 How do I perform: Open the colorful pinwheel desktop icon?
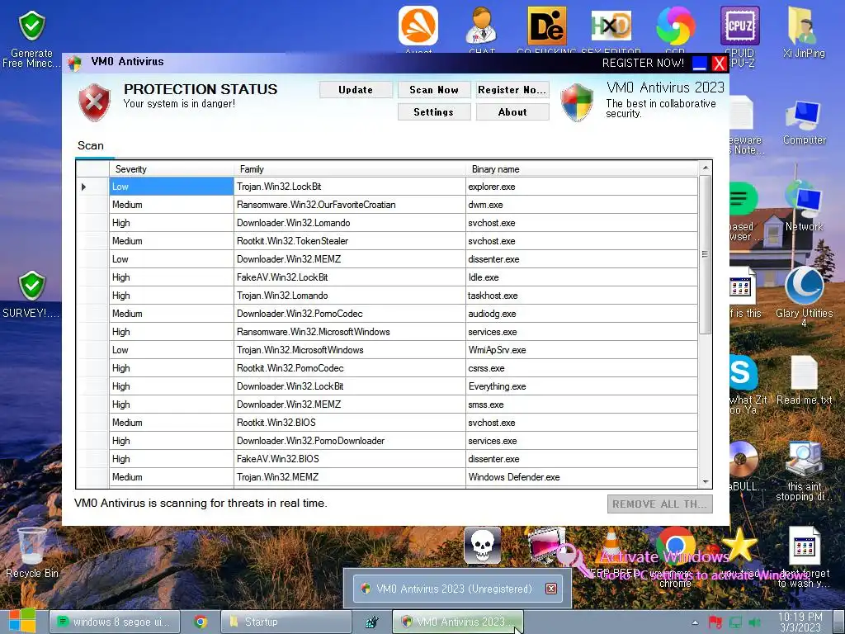(x=675, y=26)
